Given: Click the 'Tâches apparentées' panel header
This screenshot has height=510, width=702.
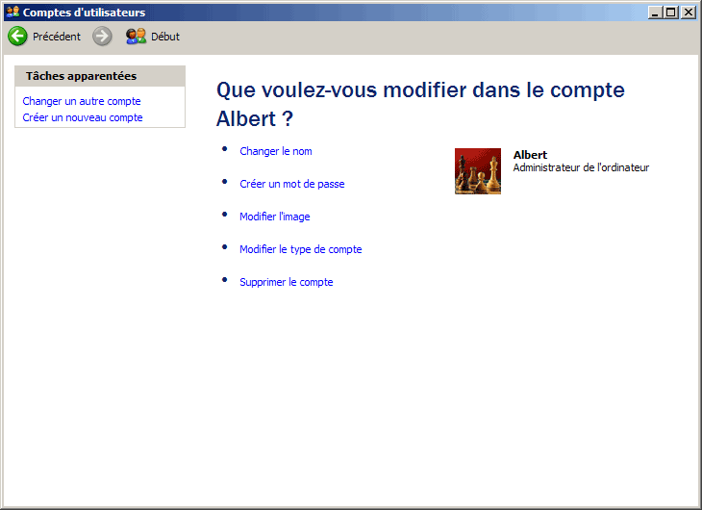Looking at the screenshot, I should [x=81, y=76].
